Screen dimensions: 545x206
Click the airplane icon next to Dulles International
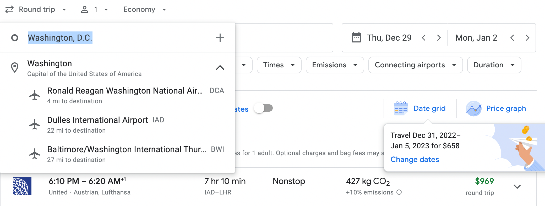click(x=35, y=125)
